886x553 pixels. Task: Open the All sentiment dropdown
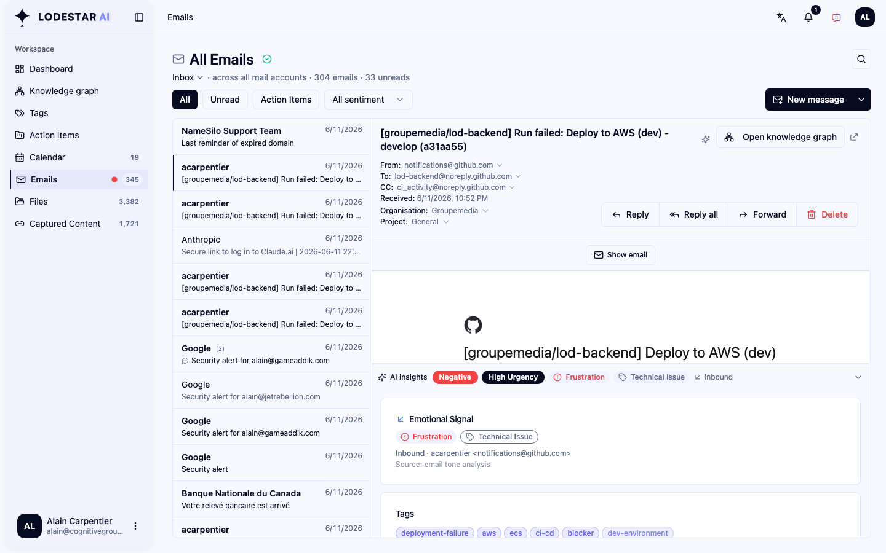pyautogui.click(x=368, y=100)
